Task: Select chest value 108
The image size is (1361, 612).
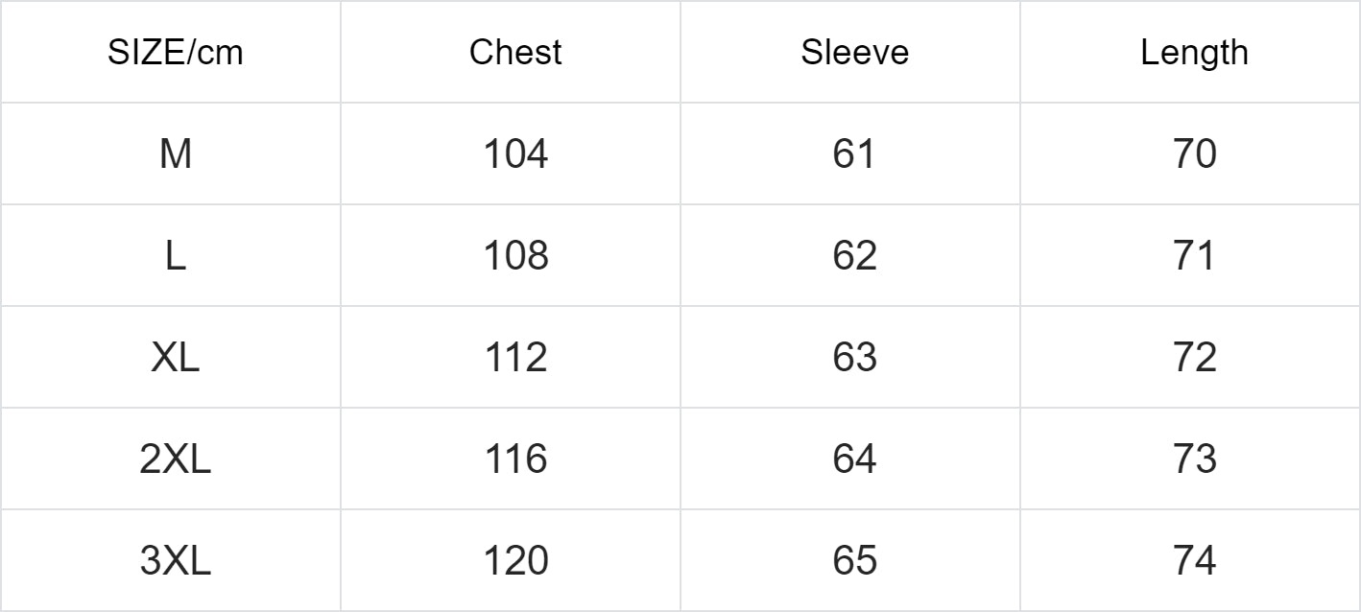Action: pyautogui.click(x=515, y=255)
